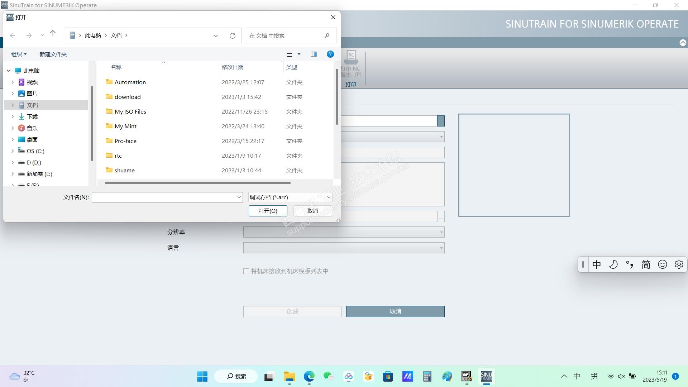Click the up-directory arrow icon
688x387 pixels.
click(53, 33)
